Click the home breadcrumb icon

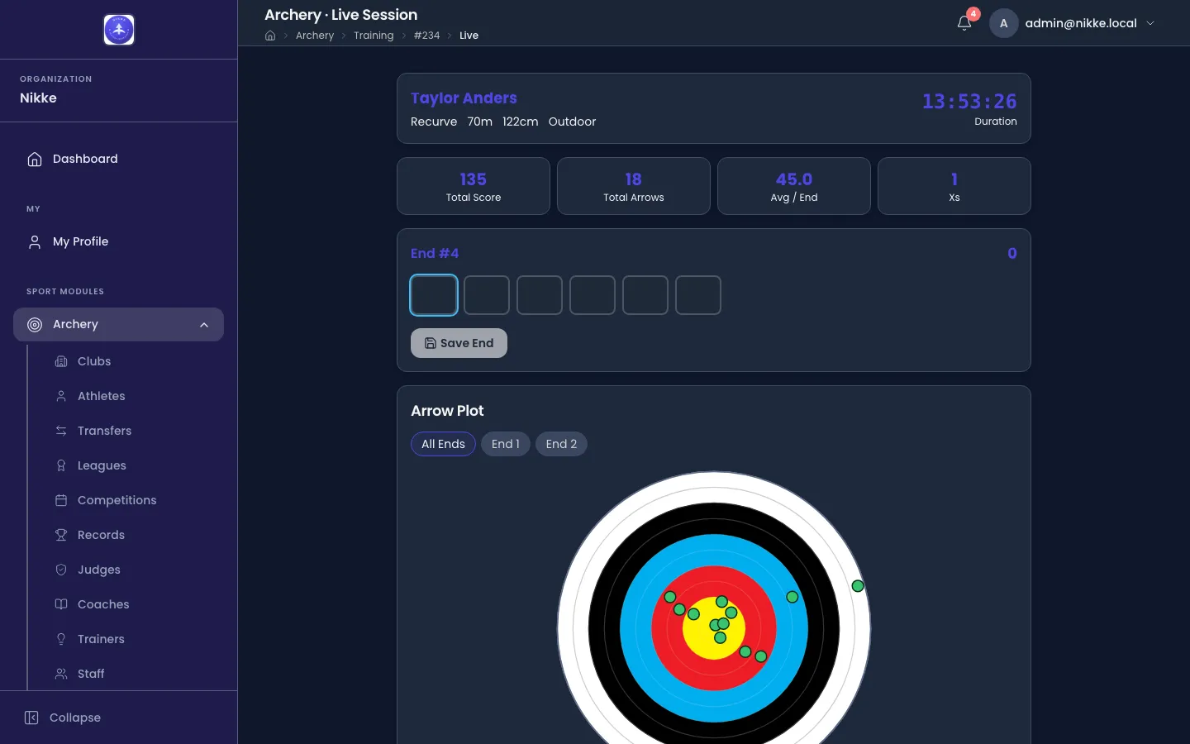(x=270, y=36)
